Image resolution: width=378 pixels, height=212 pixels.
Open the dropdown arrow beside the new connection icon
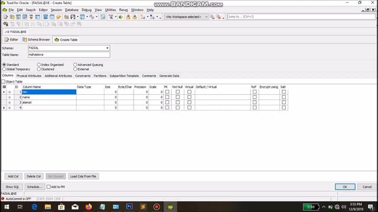point(148,17)
